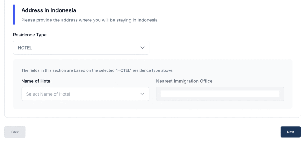Click the note about selected "HOTEL" residence type

tap(97, 70)
